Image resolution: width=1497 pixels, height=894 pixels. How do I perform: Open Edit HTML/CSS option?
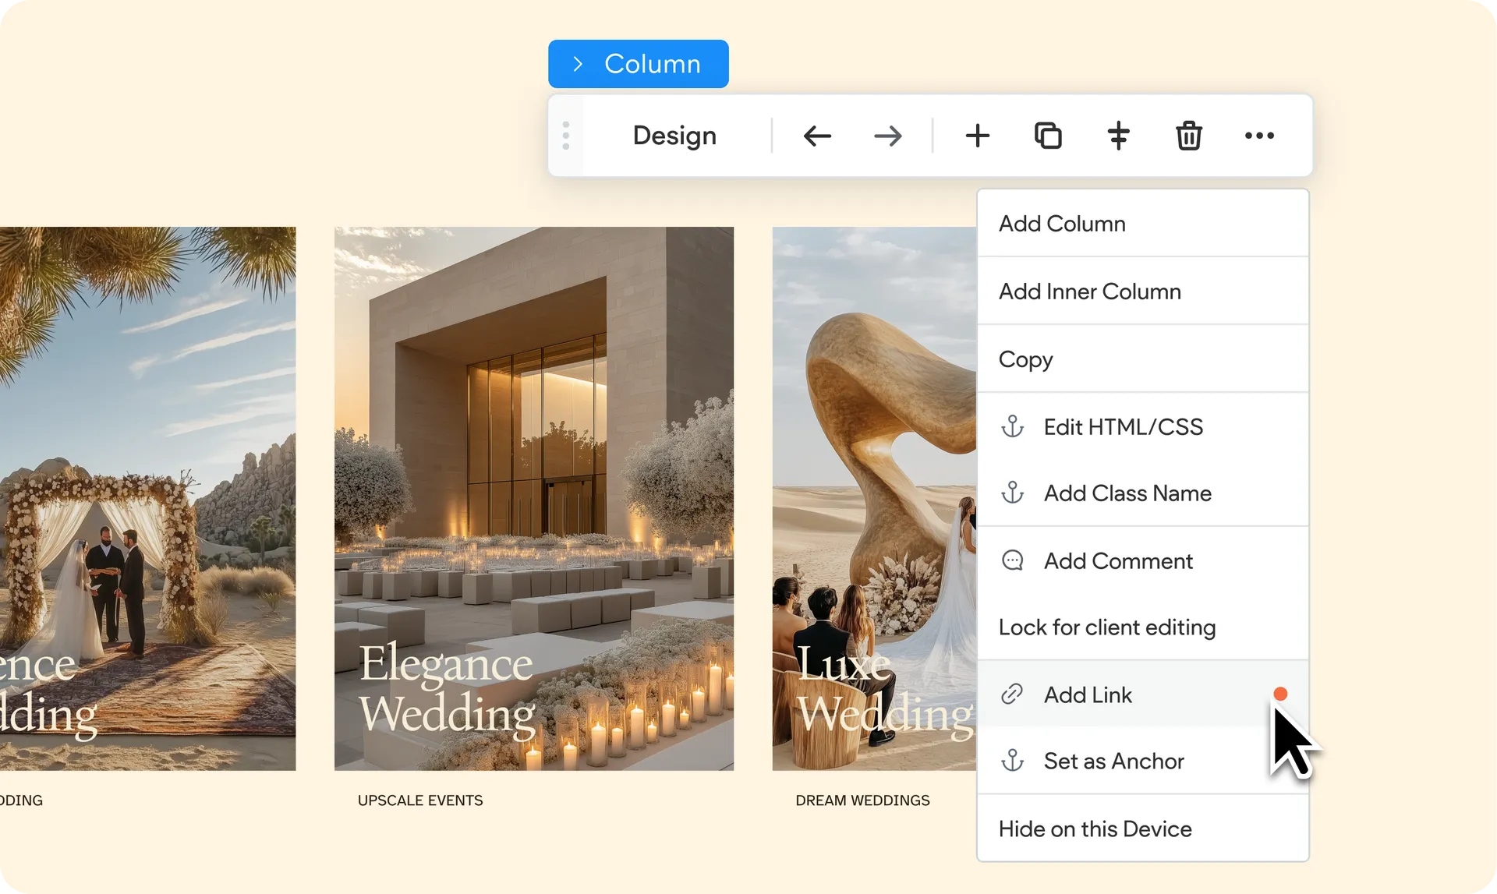1123,427
